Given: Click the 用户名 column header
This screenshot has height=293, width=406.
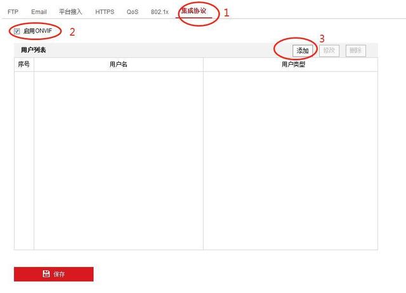Looking at the screenshot, I should (119, 64).
